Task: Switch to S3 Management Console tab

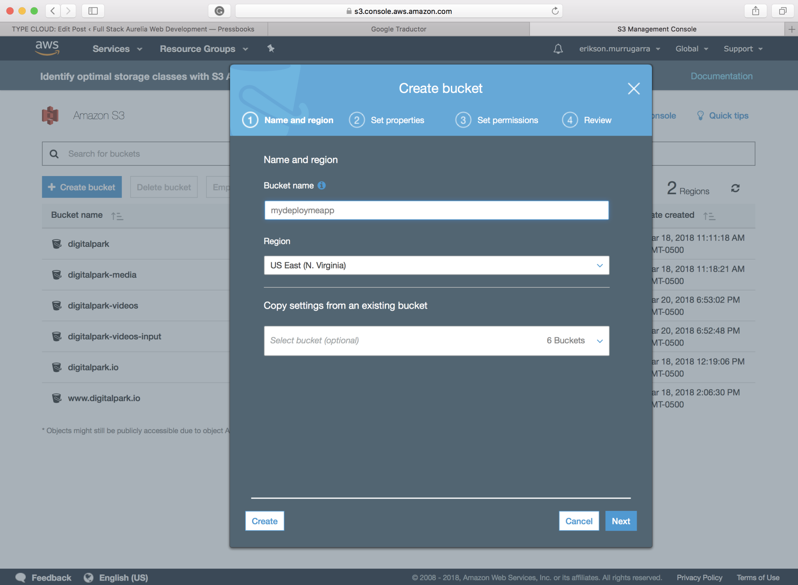Action: pyautogui.click(x=657, y=29)
